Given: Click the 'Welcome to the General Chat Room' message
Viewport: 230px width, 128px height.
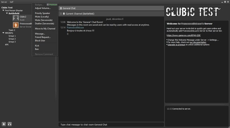Looking at the screenshot, I should click(x=85, y=22).
